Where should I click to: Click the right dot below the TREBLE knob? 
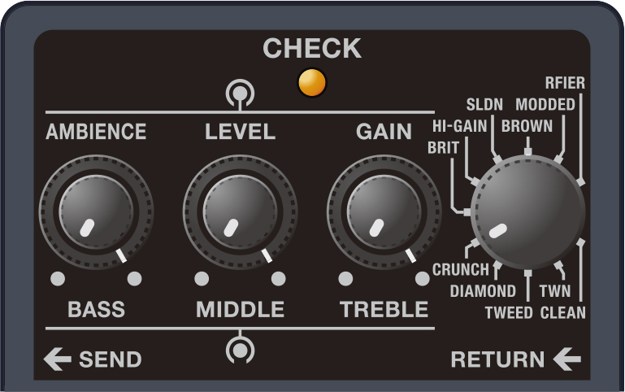[422, 279]
